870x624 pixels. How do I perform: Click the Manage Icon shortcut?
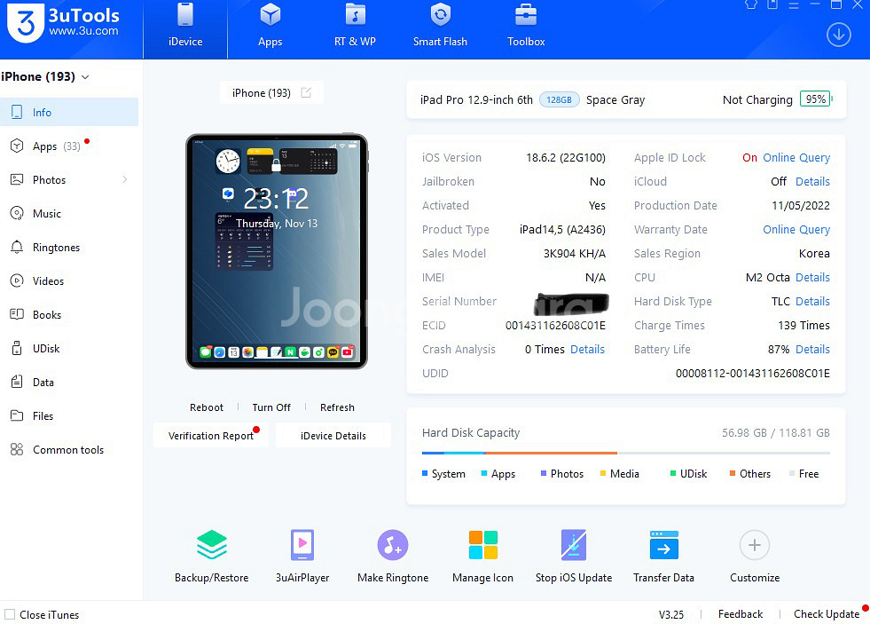[x=482, y=545]
